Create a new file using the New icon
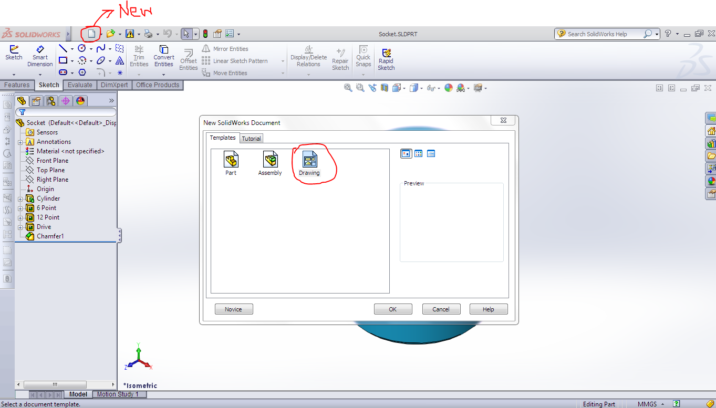Image resolution: width=716 pixels, height=408 pixels. (90, 33)
